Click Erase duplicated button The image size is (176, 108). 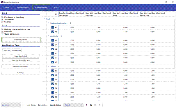(x=21, y=56)
